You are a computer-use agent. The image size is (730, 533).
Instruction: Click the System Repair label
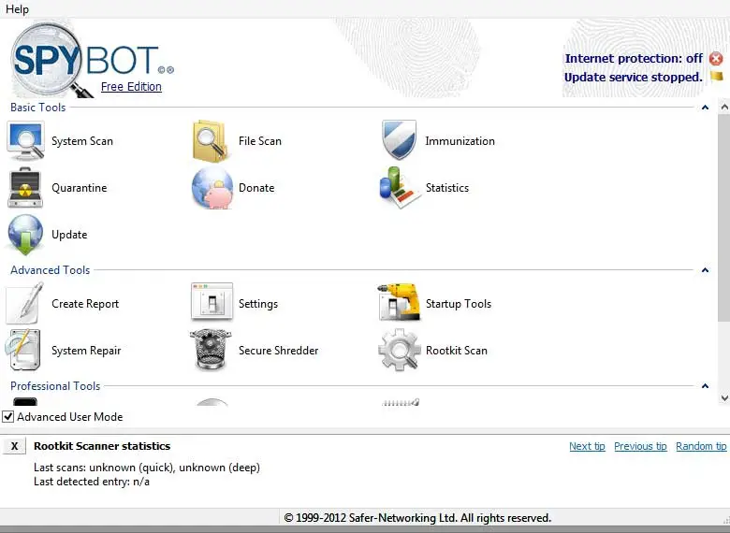click(x=86, y=351)
